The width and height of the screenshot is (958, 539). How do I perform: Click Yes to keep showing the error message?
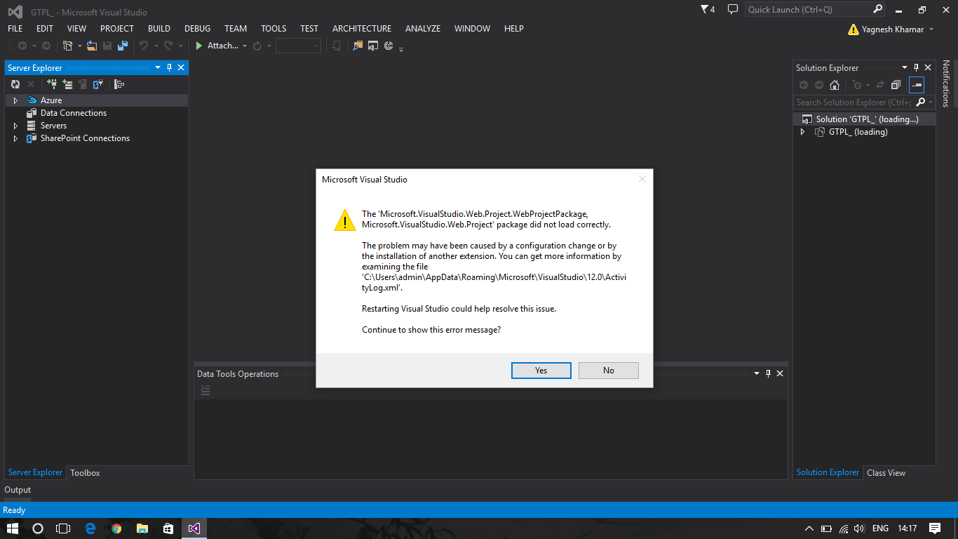(541, 370)
